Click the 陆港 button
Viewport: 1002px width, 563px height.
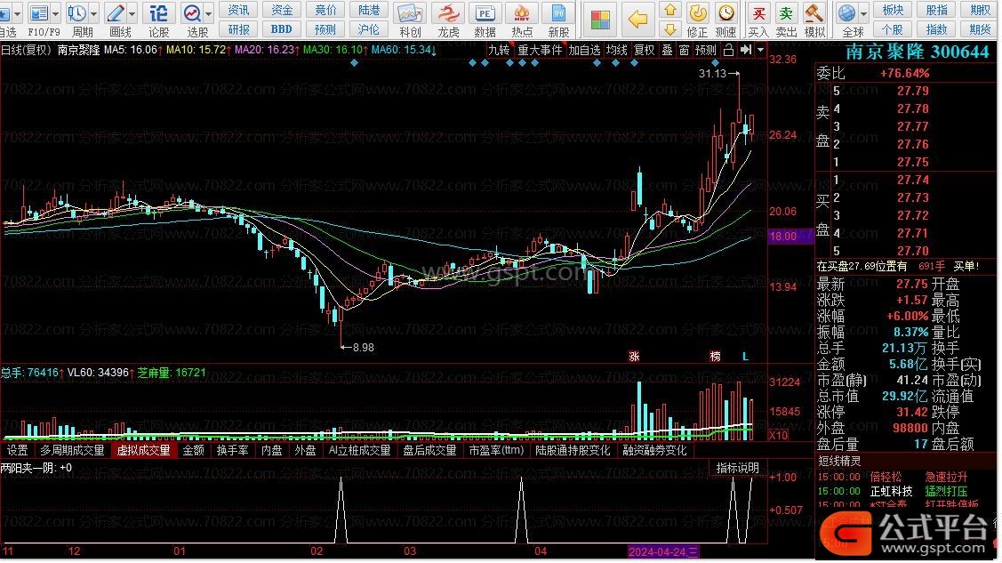369,10
